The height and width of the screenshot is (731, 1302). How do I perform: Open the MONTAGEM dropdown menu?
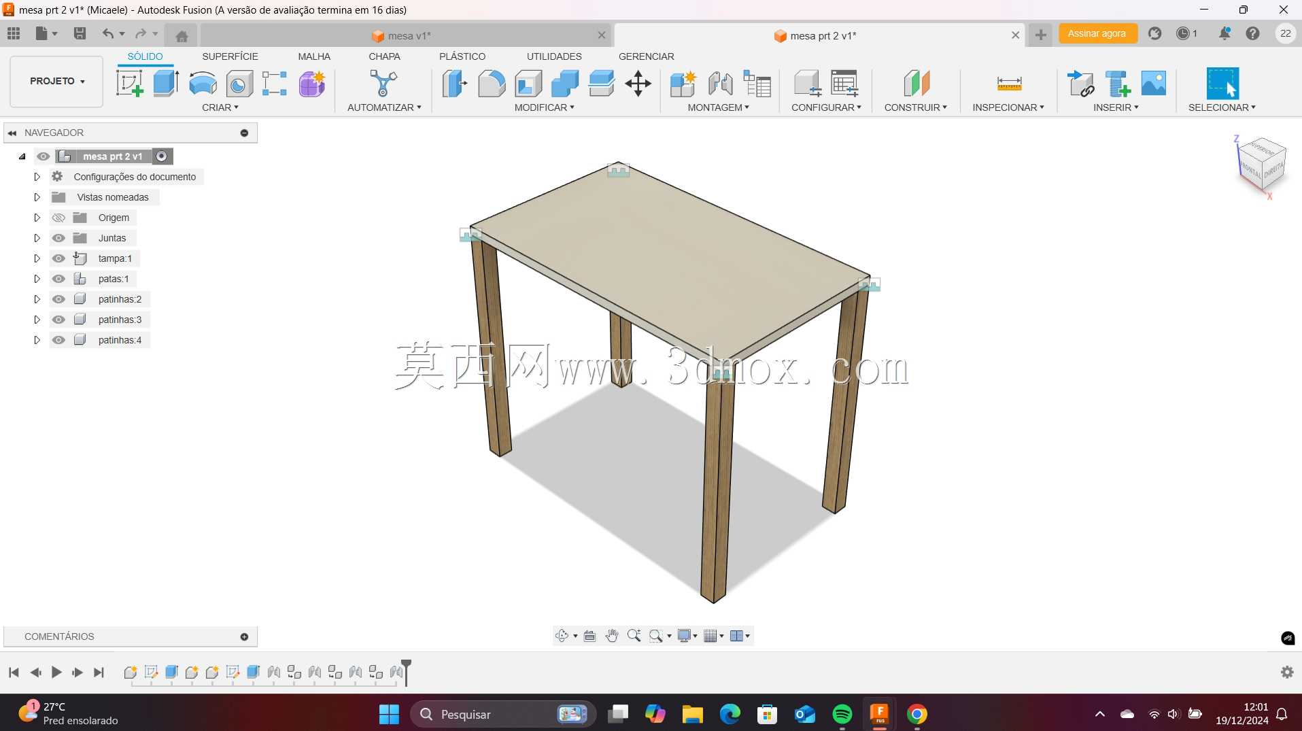tap(719, 107)
